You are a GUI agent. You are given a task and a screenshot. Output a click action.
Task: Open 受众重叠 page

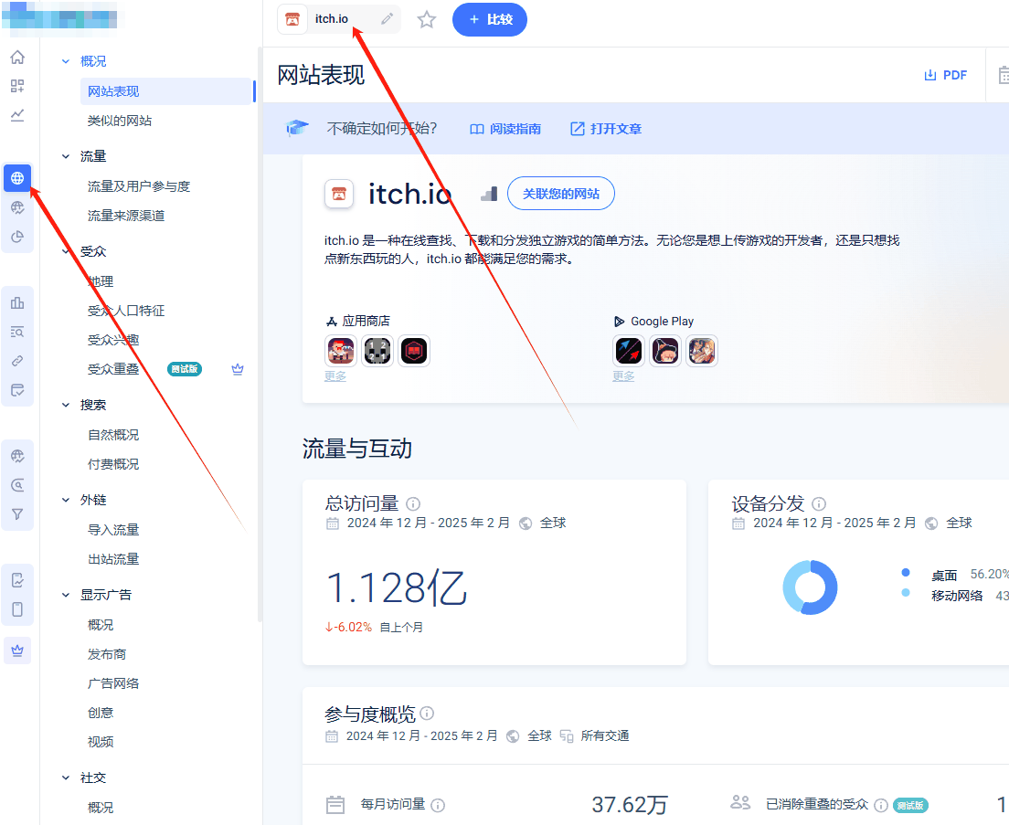click(x=113, y=369)
